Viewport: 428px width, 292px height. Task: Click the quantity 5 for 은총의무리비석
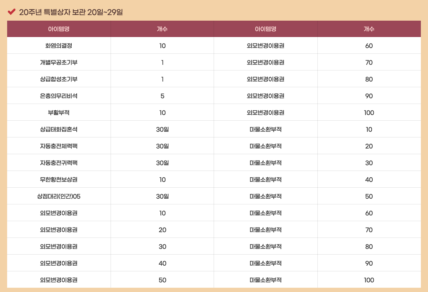point(162,96)
